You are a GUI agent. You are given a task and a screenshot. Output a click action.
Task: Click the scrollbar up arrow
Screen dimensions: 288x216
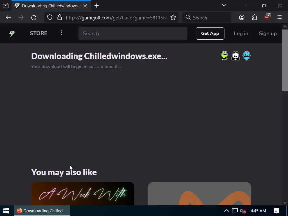(285, 26)
